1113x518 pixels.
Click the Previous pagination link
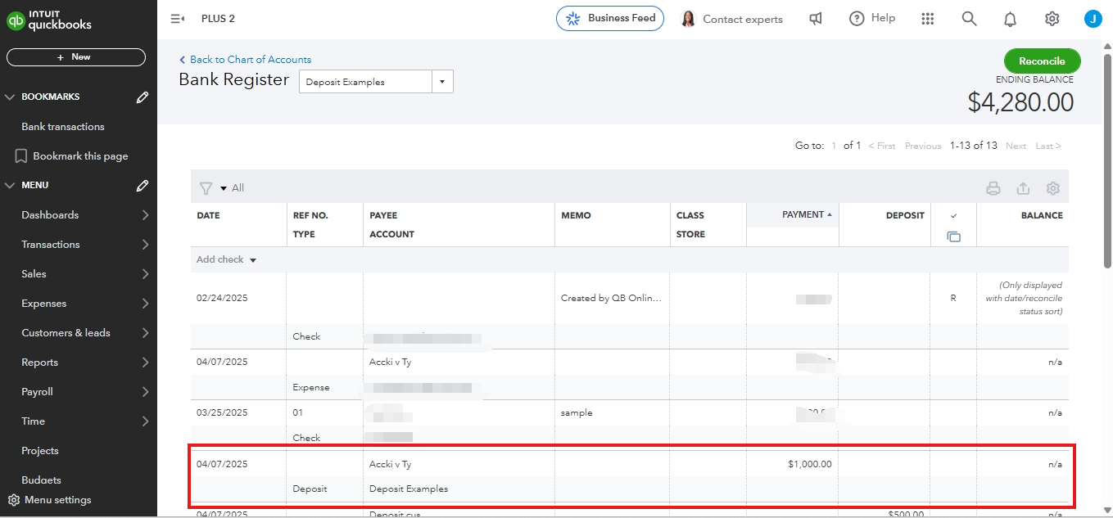[923, 146]
